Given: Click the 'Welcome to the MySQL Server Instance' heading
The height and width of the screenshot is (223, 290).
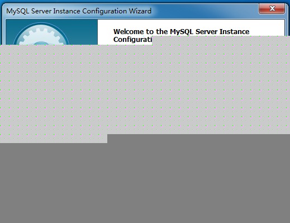Looking at the screenshot, I should pyautogui.click(x=181, y=31).
